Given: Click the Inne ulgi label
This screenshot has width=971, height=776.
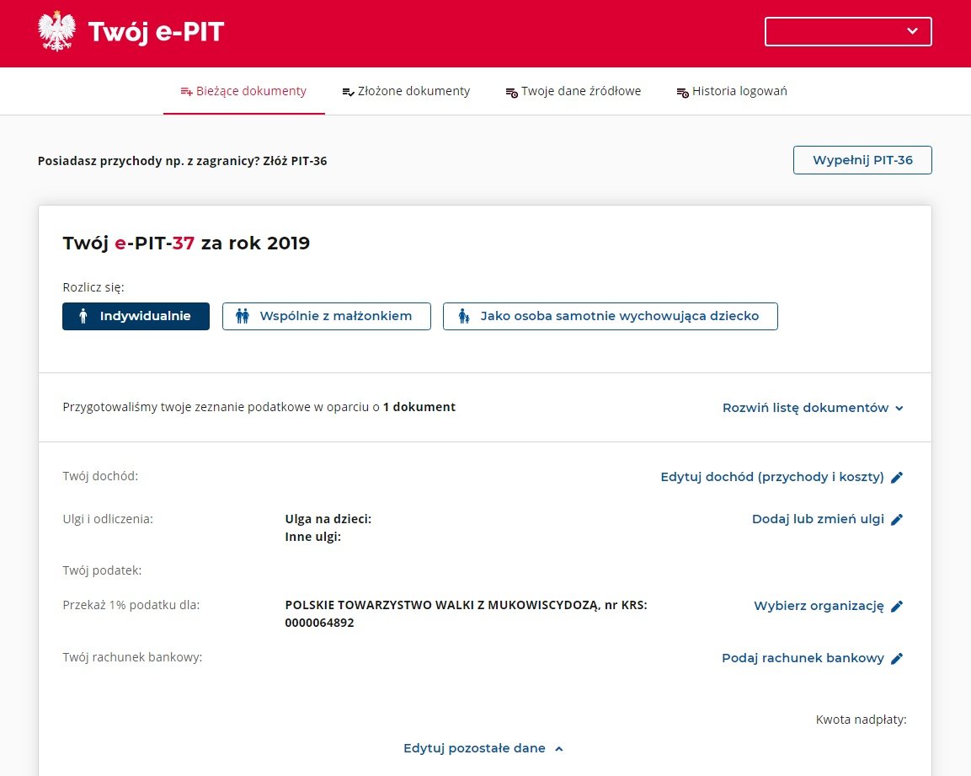Looking at the screenshot, I should tap(312, 537).
